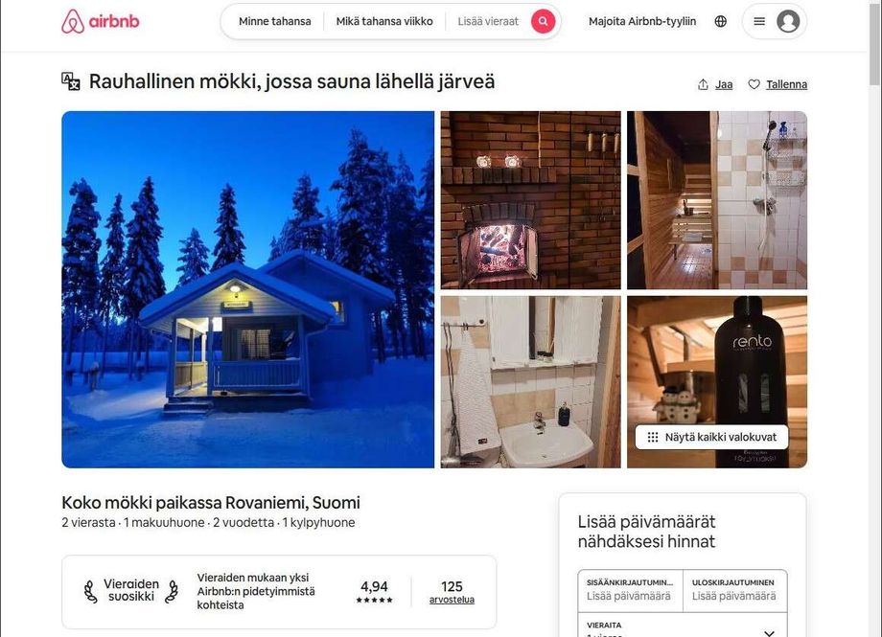Screen dimensions: 882x637
Task: Open the Uloskirjautuminen date picker
Action: [734, 590]
